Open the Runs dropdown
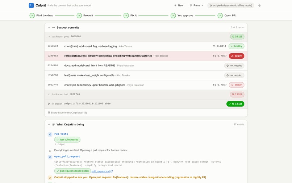Image resolution: width=292 pixels, height=183 pixels. coord(196,5)
